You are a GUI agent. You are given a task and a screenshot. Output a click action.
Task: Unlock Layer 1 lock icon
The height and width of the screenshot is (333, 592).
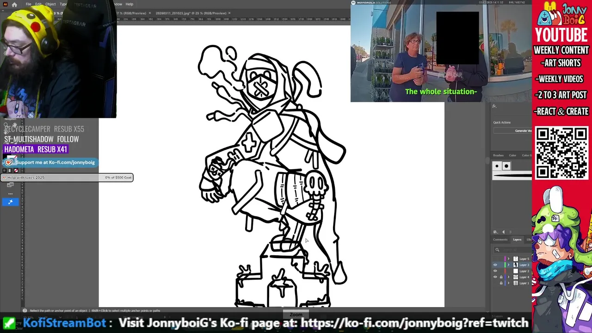click(x=501, y=283)
